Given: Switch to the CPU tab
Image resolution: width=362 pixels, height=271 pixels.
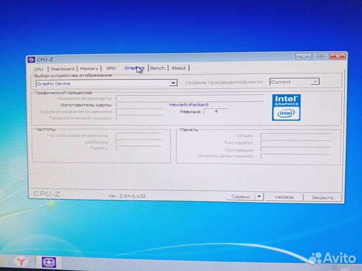Looking at the screenshot, I should (x=39, y=69).
